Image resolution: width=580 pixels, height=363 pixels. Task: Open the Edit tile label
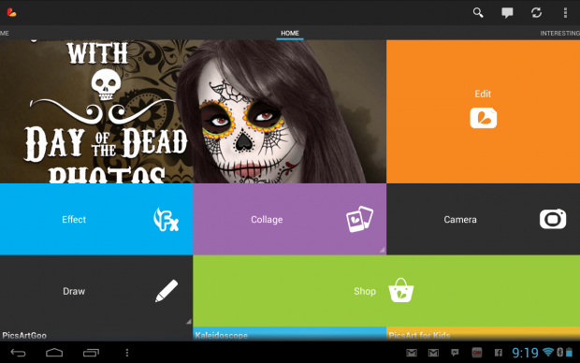tap(483, 94)
